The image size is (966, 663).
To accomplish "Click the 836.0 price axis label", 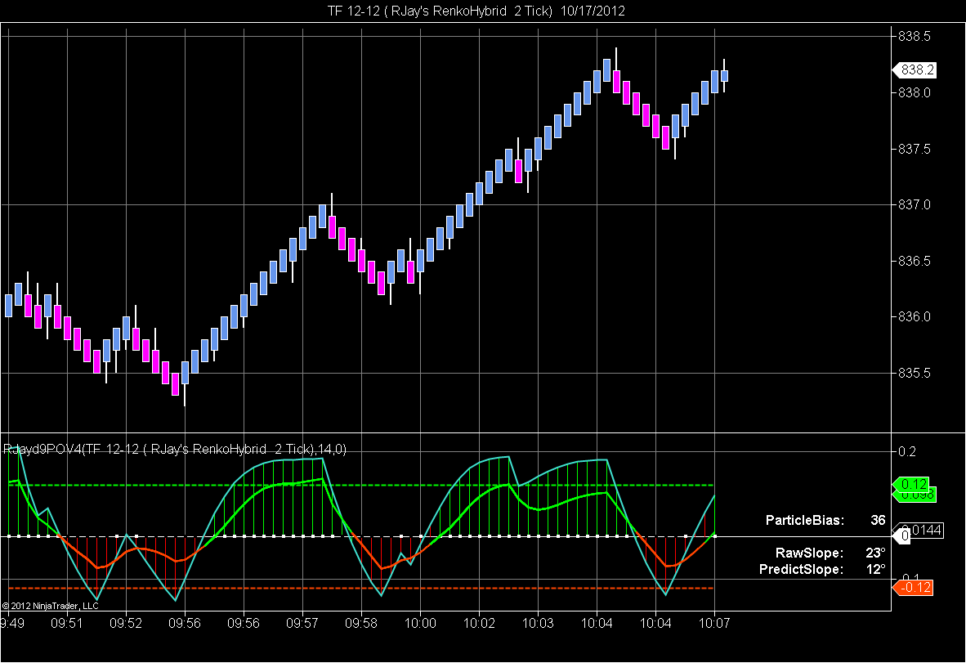I will coord(915,316).
